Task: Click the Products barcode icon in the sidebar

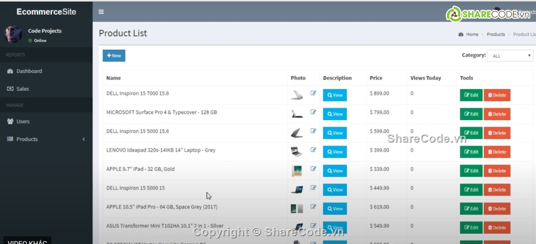Action: tap(10, 139)
